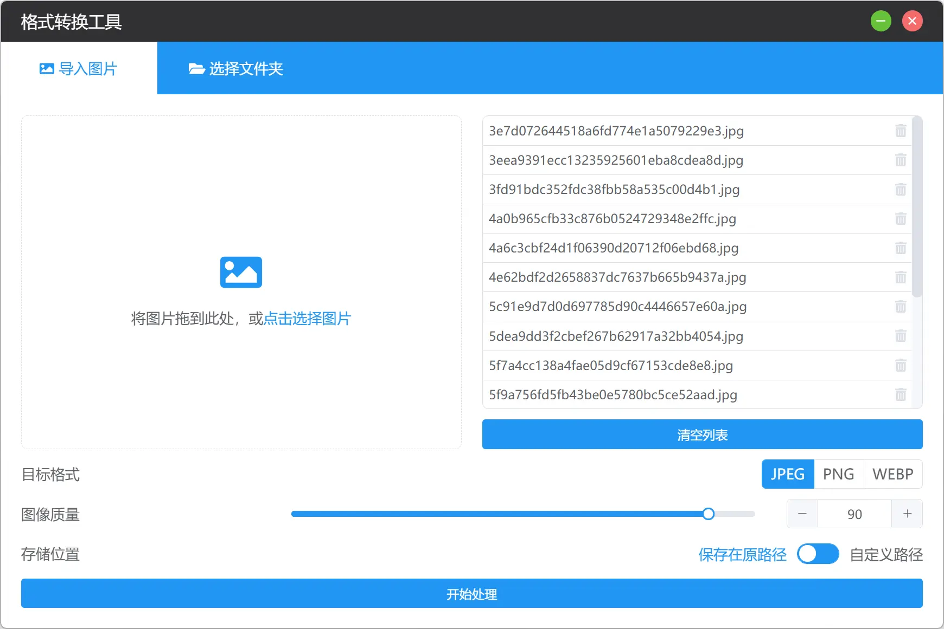Delete 3e7d072644518a6fd774e1a5079229e3.jpg using its trash icon
Viewport: 944px width, 629px height.
click(901, 131)
